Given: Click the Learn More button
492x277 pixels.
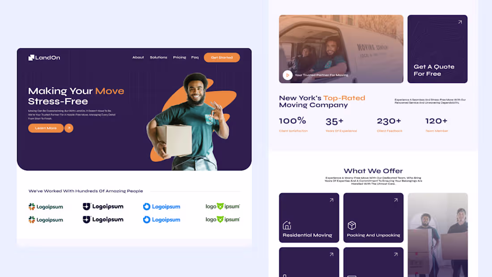Looking at the screenshot, I should (46, 128).
